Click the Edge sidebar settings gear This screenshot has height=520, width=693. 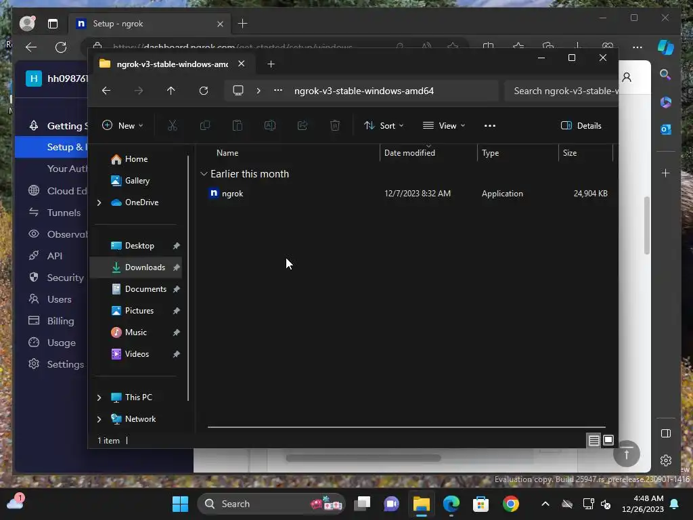(666, 460)
